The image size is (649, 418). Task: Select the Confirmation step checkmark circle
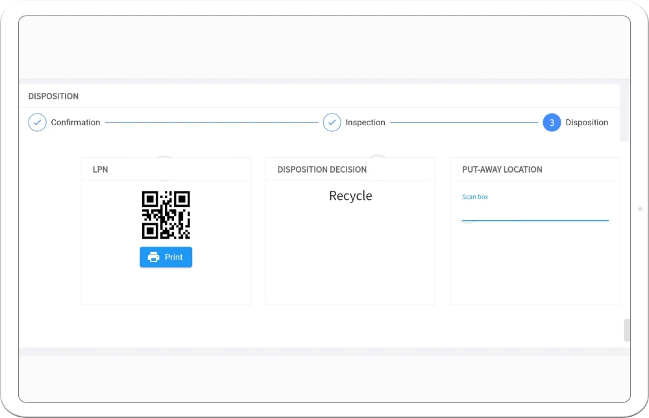point(37,123)
